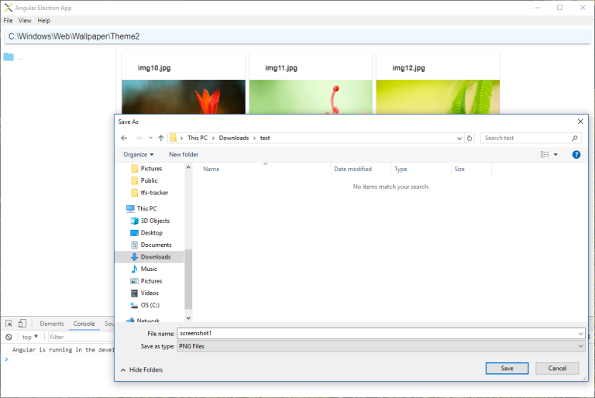
Task: Open the Organize dropdown menu
Action: coord(138,155)
